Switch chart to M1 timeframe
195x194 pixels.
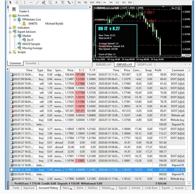pyautogui.click(x=79, y=2)
